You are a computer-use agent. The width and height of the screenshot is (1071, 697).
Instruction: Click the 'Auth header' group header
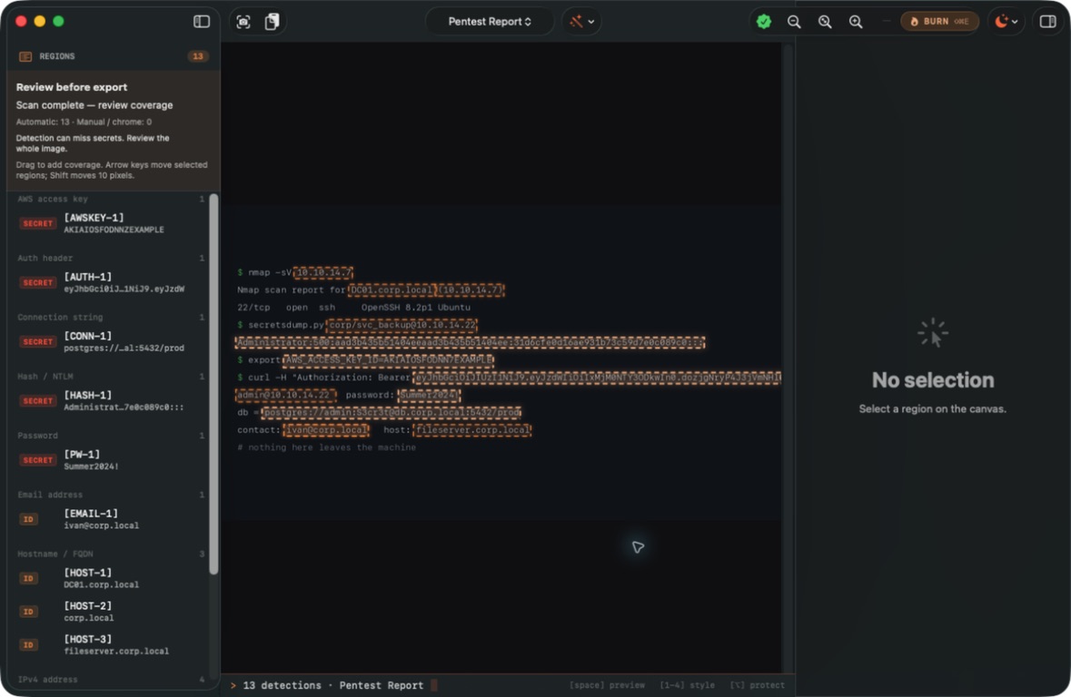[45, 258]
